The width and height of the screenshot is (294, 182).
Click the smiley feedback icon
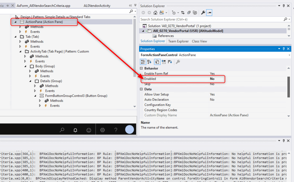[x=89, y=130]
